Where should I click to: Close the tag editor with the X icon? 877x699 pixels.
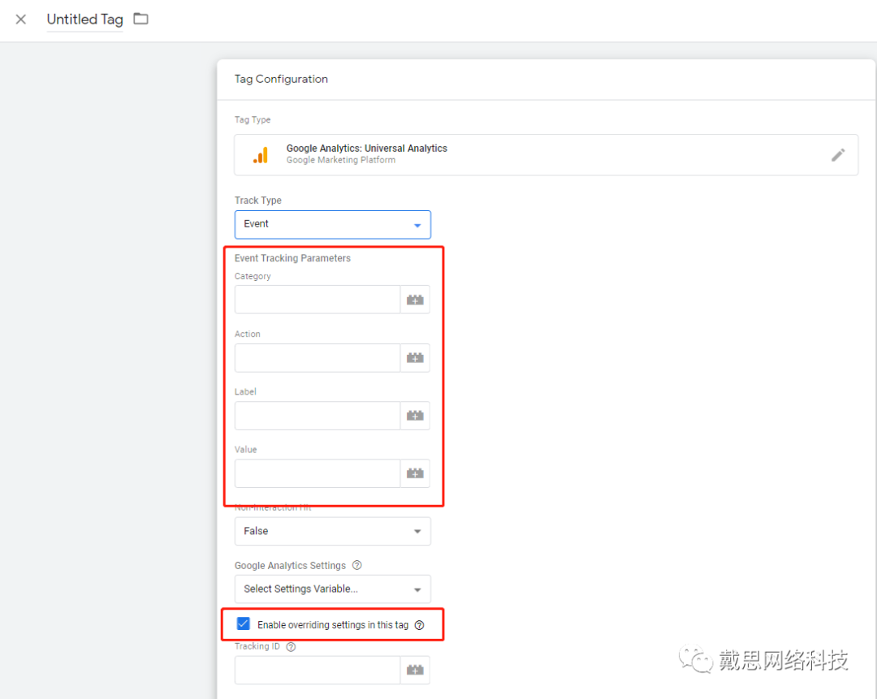click(20, 19)
